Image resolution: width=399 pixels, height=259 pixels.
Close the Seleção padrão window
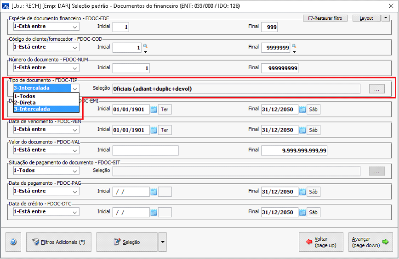coord(391,6)
